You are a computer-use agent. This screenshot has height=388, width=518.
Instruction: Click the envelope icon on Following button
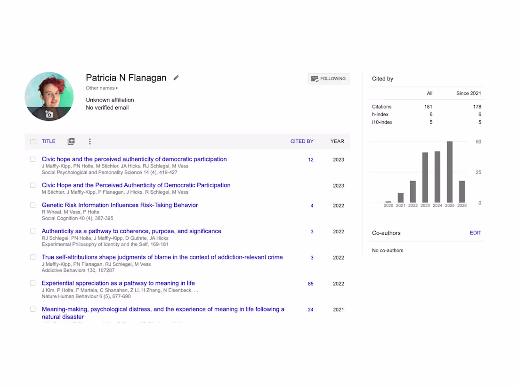click(314, 79)
